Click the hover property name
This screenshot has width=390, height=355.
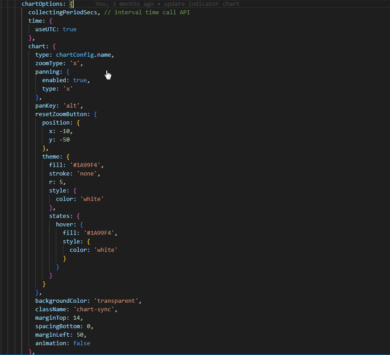tap(64, 225)
